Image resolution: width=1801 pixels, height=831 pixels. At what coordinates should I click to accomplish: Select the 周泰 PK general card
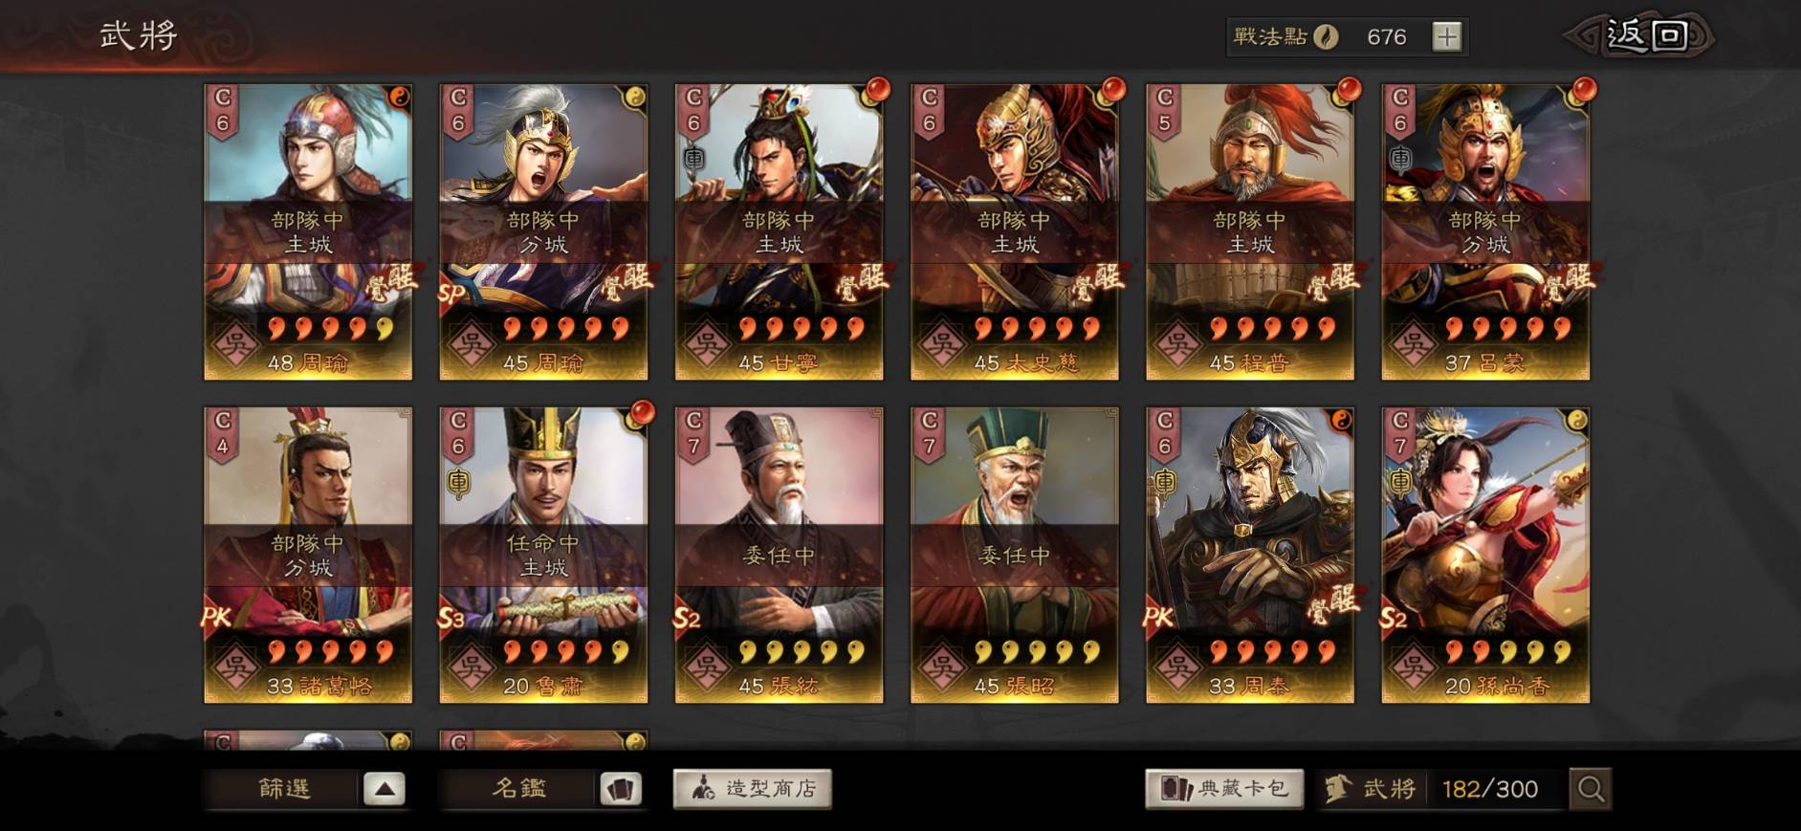coord(1250,556)
